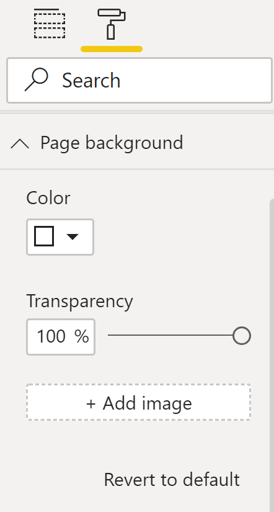Click the plus sign in Add image
Screen dimensions: 274x512
coord(91,404)
